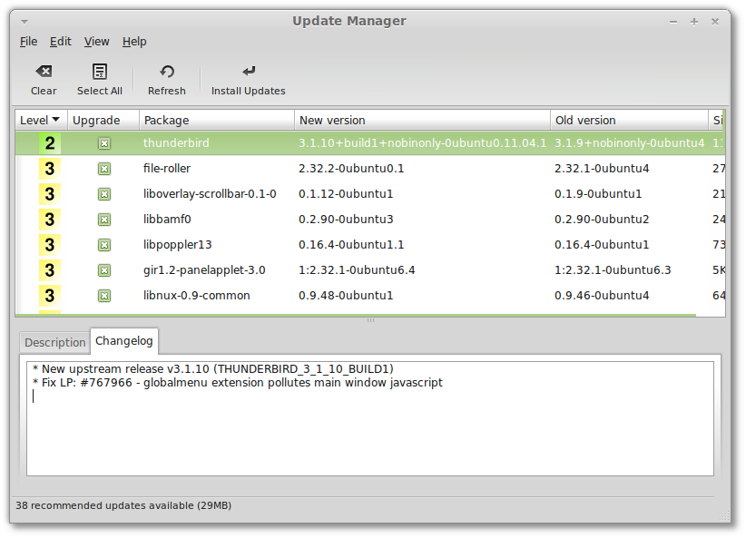This screenshot has height=538, width=746.
Task: Click old version 1:2.32.1-0ubuntu6.3
Action: tap(613, 270)
